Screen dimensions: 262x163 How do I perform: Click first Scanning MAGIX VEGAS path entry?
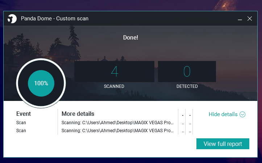pyautogui.click(x=117, y=123)
